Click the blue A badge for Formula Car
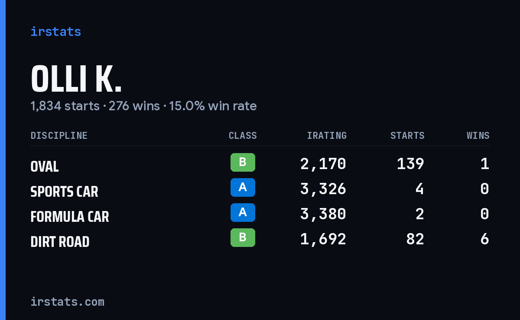Screen dimensions: 520x320 coord(243,213)
